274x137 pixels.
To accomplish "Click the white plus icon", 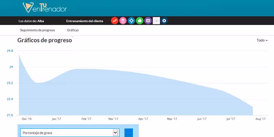I will (156, 21).
